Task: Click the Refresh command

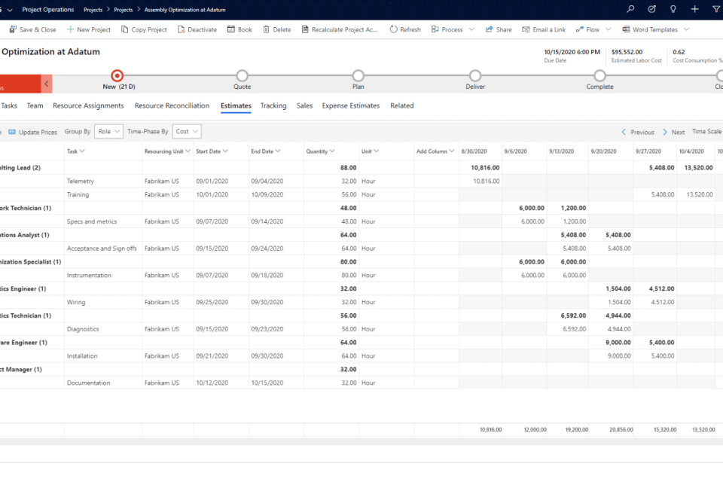Action: (405, 29)
